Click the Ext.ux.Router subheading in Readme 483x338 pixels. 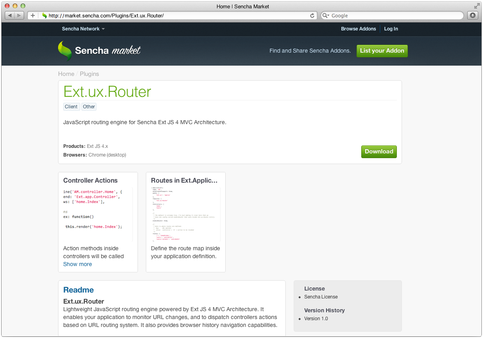click(x=84, y=301)
